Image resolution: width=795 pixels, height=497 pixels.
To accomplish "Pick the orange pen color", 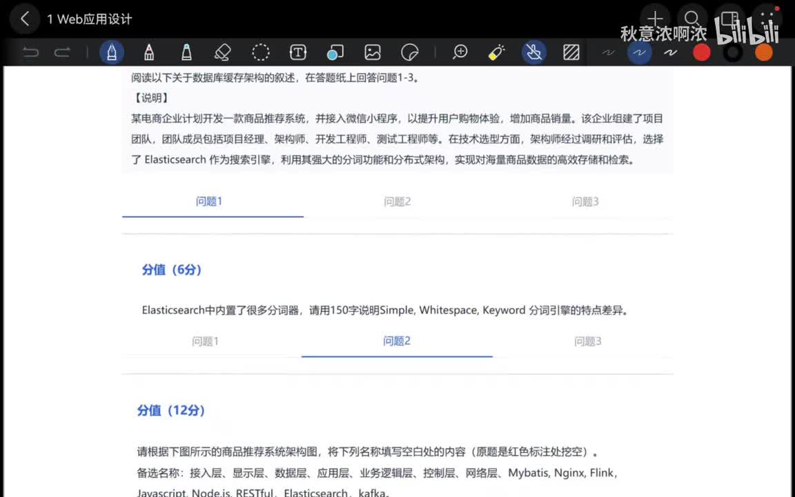I will tap(764, 52).
